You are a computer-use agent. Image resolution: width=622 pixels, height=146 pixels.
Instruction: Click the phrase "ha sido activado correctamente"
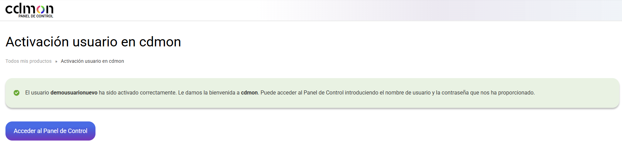click(x=137, y=93)
